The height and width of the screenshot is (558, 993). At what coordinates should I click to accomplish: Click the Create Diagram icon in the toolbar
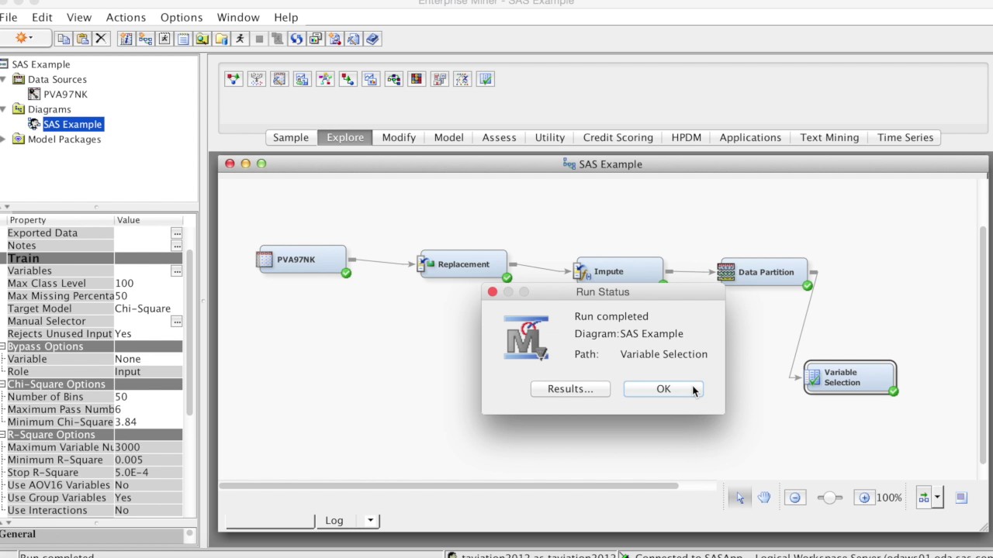145,39
